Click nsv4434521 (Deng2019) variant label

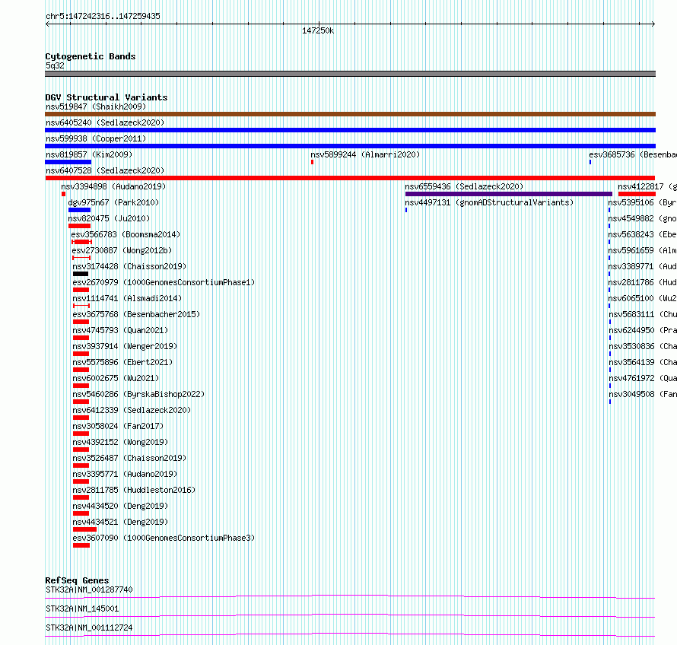[x=120, y=522]
